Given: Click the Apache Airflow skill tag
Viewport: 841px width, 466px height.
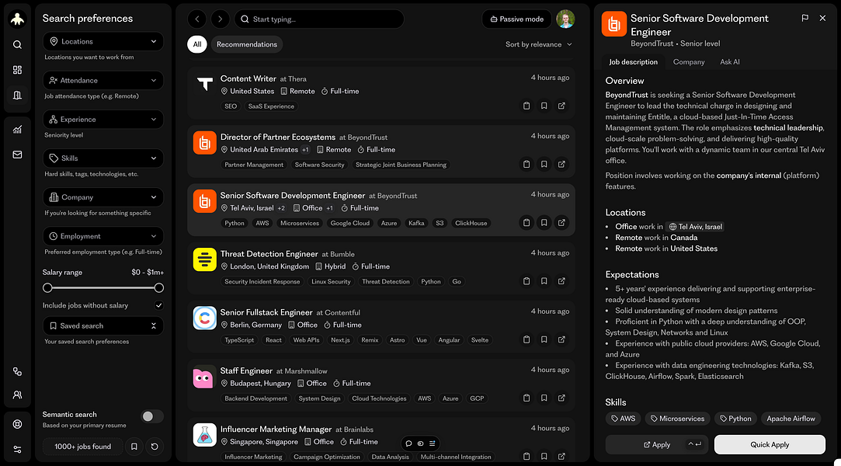Looking at the screenshot, I should pyautogui.click(x=791, y=419).
